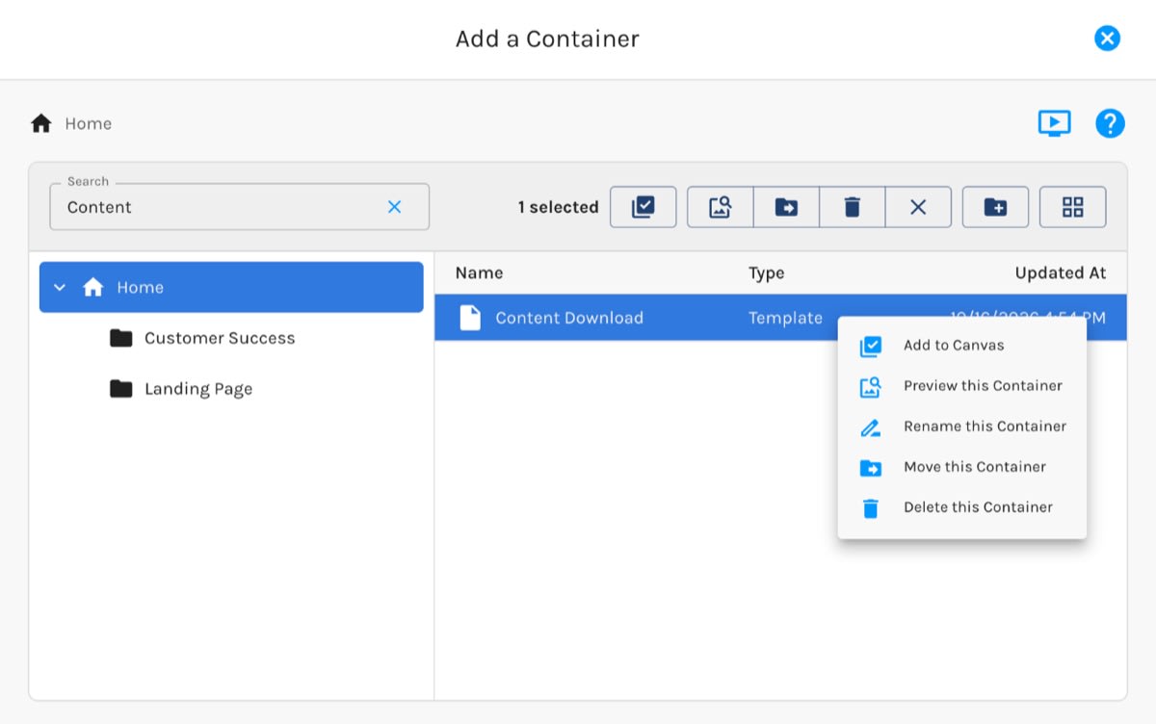Screen dimensions: 1156x724
Task: Select the Home tree item
Action: [231, 287]
